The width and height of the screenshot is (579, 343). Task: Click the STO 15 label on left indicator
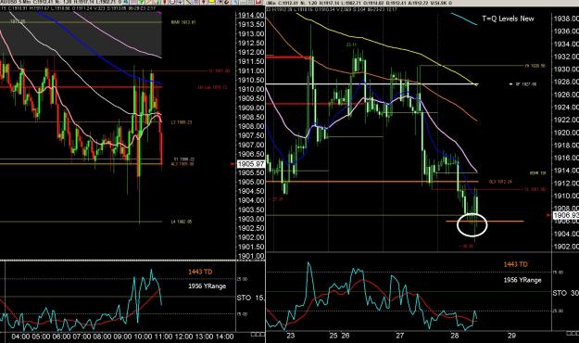coord(250,298)
